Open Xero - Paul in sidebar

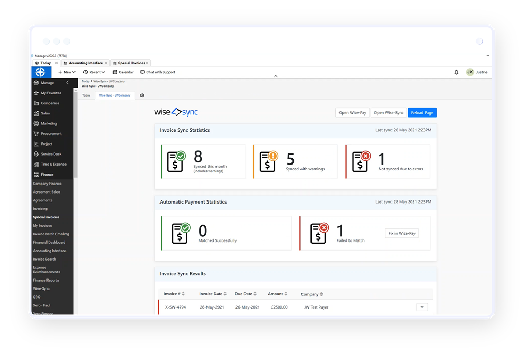click(x=41, y=305)
